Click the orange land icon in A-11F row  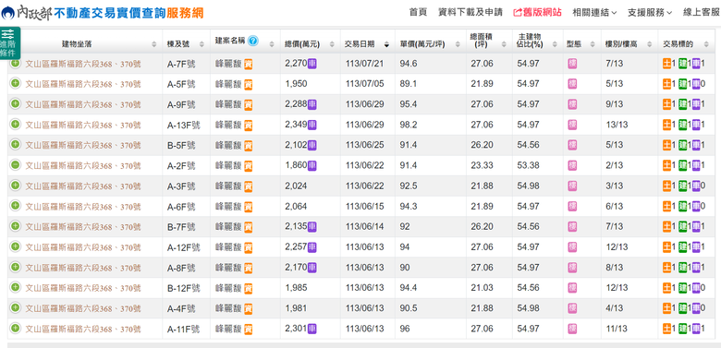point(667,329)
